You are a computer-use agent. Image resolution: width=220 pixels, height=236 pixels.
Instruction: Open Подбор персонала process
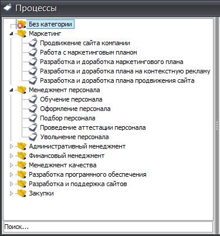point(67,118)
